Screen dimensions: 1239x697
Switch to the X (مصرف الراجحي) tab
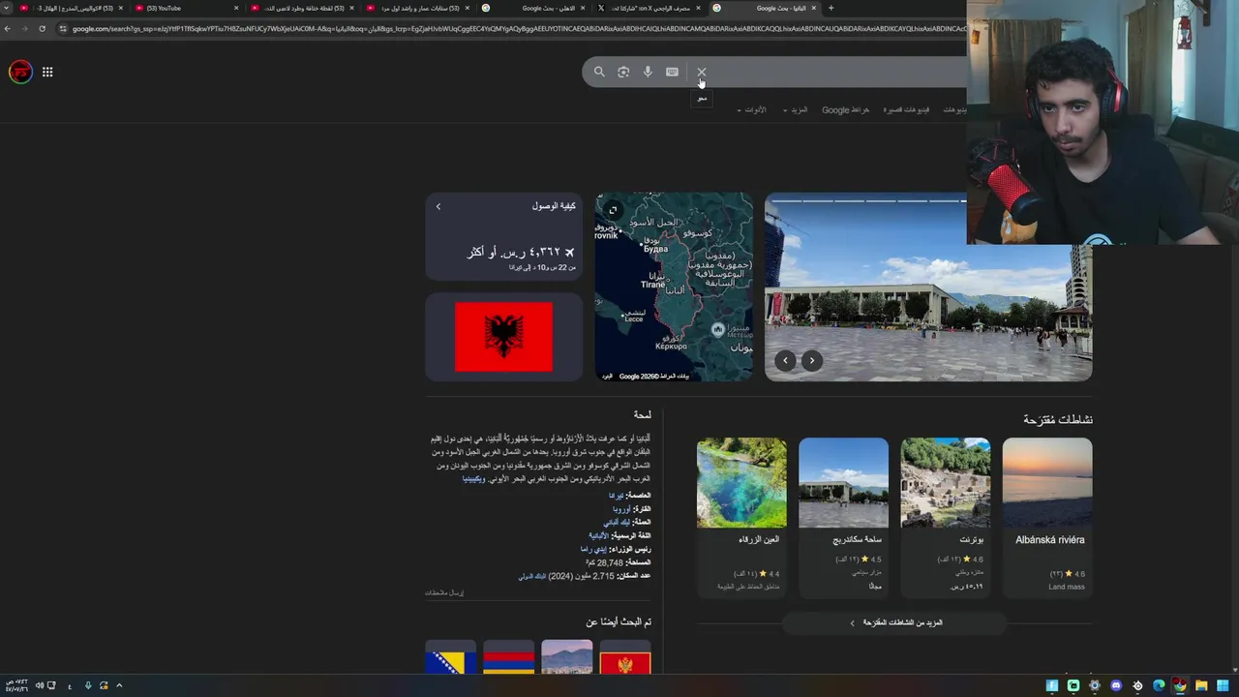pyautogui.click(x=649, y=8)
